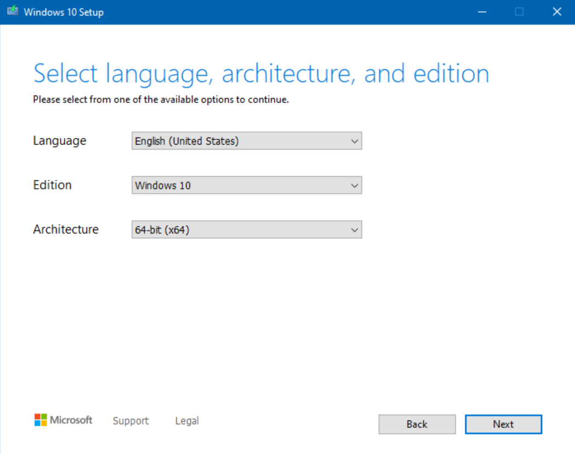Select the 64-bit (x64) architecture field
The height and width of the screenshot is (454, 575).
(x=219, y=230)
